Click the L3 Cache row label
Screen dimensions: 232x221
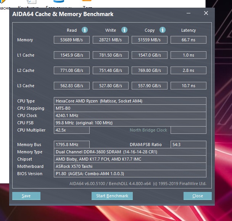point(26,86)
